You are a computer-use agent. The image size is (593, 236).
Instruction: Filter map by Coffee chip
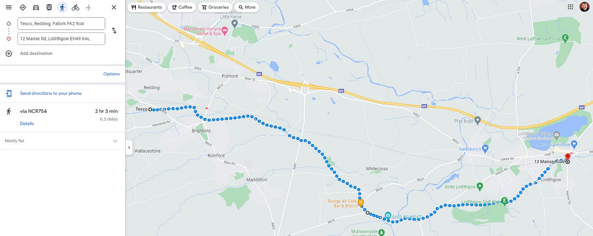pos(182,7)
